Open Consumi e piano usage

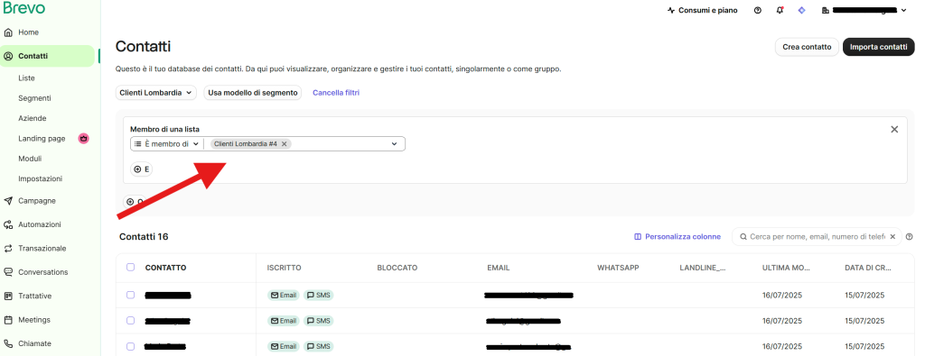click(x=702, y=11)
